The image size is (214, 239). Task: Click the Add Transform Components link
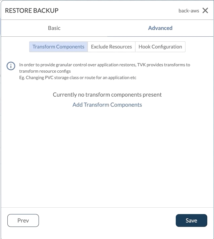coord(107,105)
